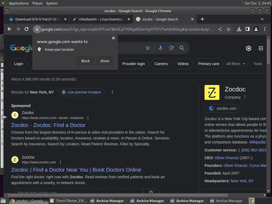
Task: Click the magnifier search button
Action: click(x=182, y=48)
